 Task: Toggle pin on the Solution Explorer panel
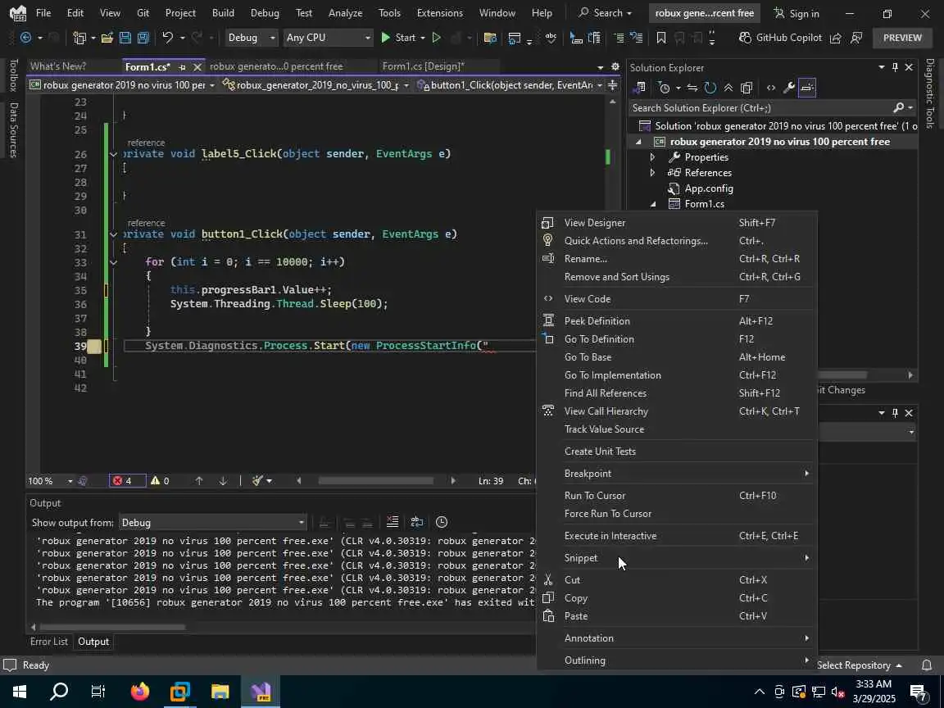[x=895, y=67]
